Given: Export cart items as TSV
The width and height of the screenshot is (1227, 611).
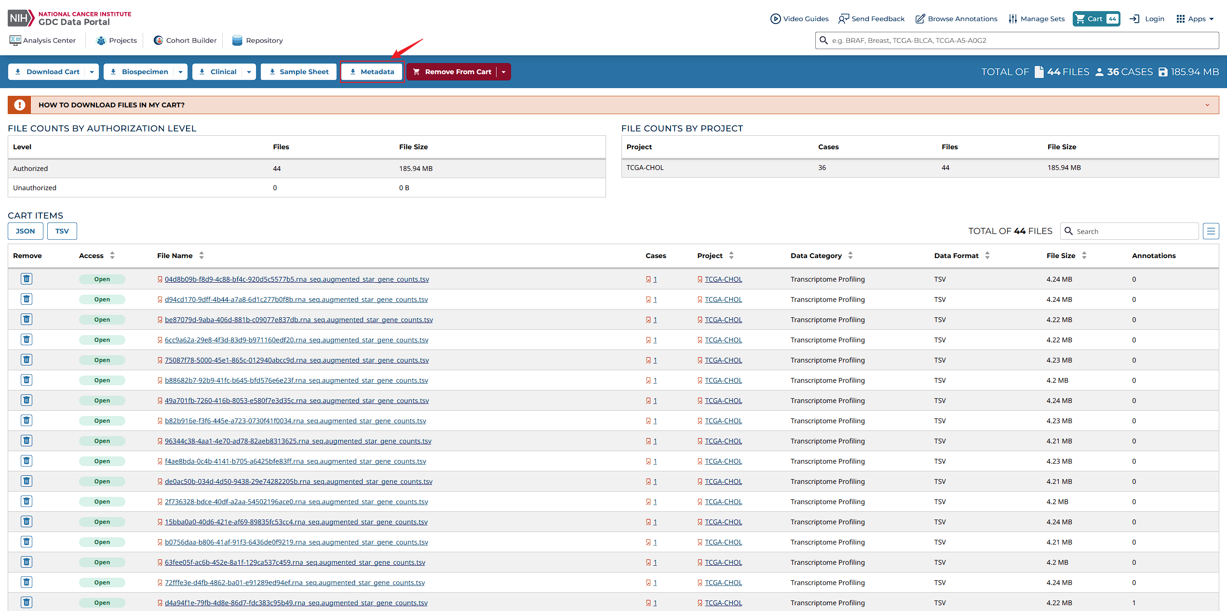Looking at the screenshot, I should [x=62, y=231].
